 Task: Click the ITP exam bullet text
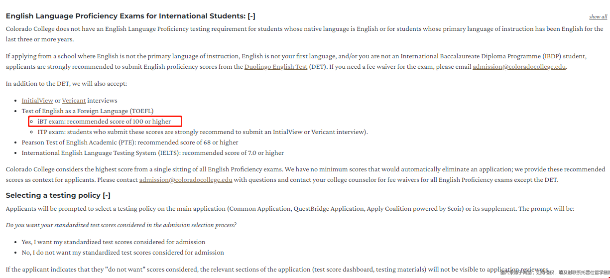(203, 132)
